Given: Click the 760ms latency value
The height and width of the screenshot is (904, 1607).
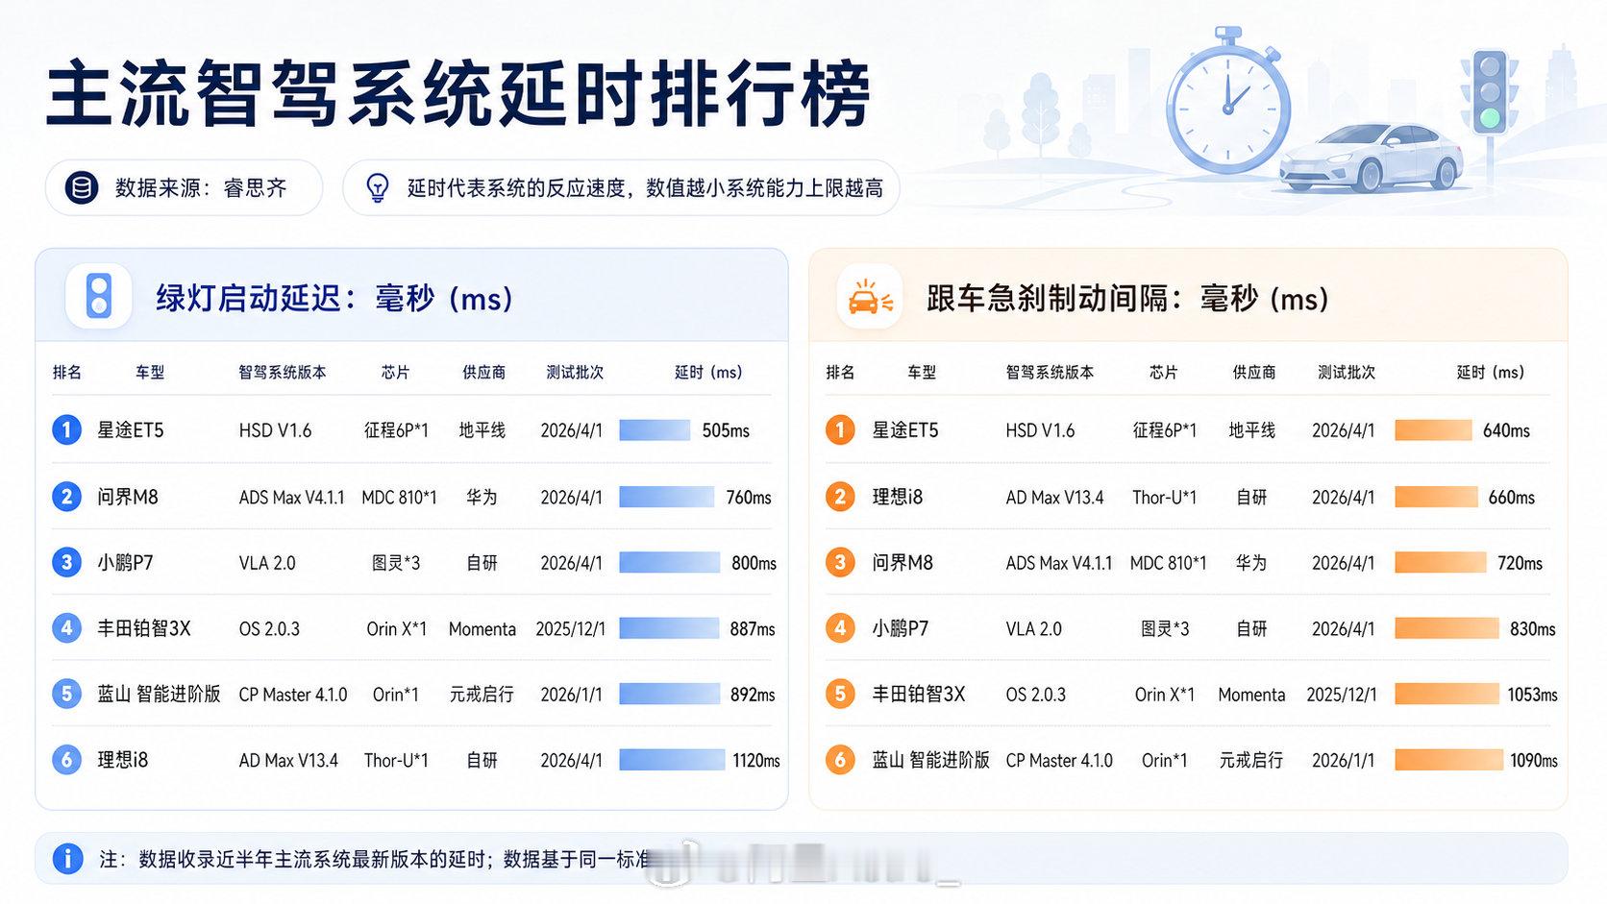Looking at the screenshot, I should click(749, 498).
